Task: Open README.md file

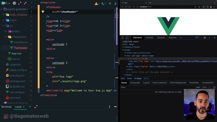Action: 15,87
